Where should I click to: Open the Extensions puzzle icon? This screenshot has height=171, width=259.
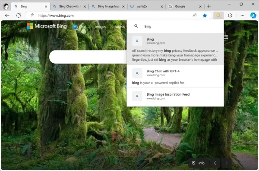click(230, 16)
